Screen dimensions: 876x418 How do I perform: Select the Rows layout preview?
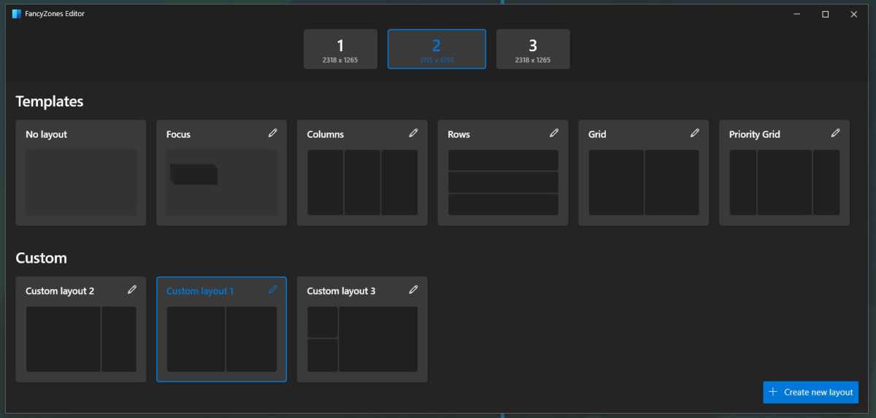click(503, 182)
